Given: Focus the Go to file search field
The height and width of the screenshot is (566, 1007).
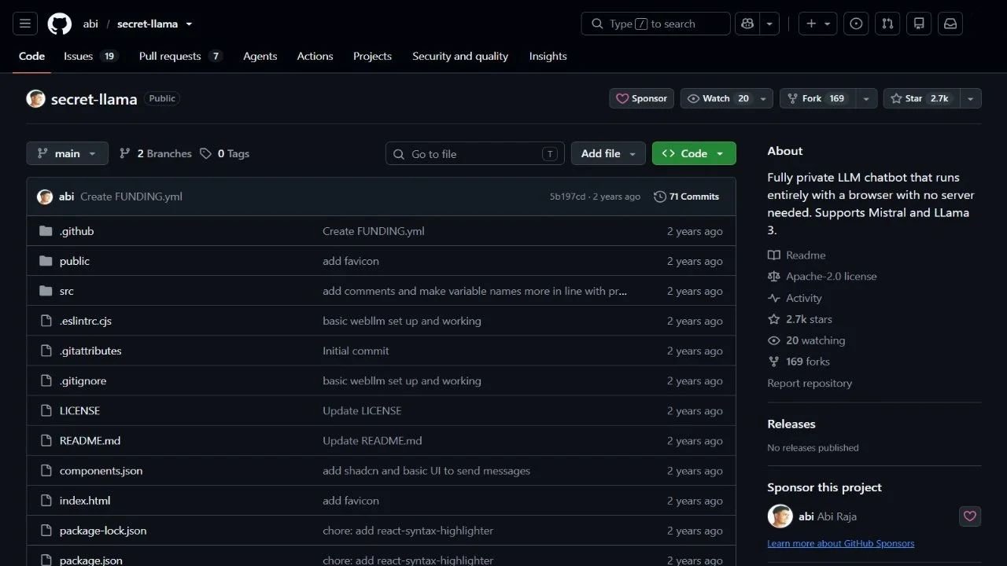Looking at the screenshot, I should 475,153.
